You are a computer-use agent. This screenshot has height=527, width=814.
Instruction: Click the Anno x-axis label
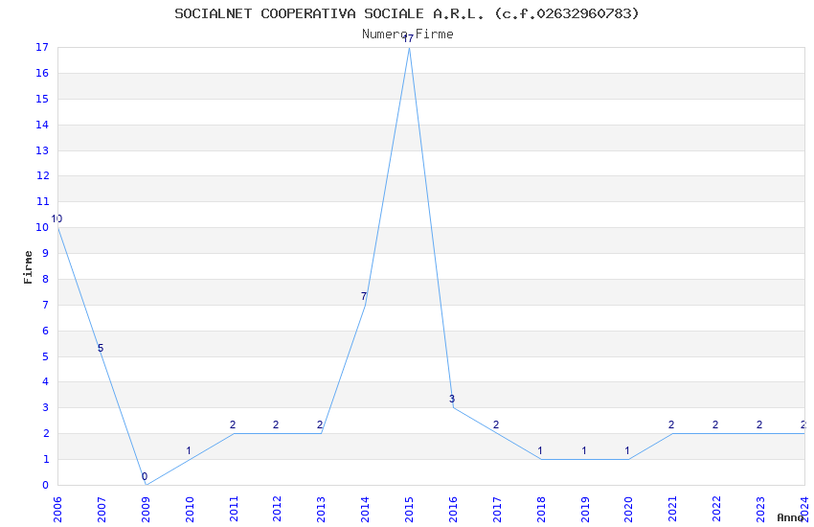(790, 517)
